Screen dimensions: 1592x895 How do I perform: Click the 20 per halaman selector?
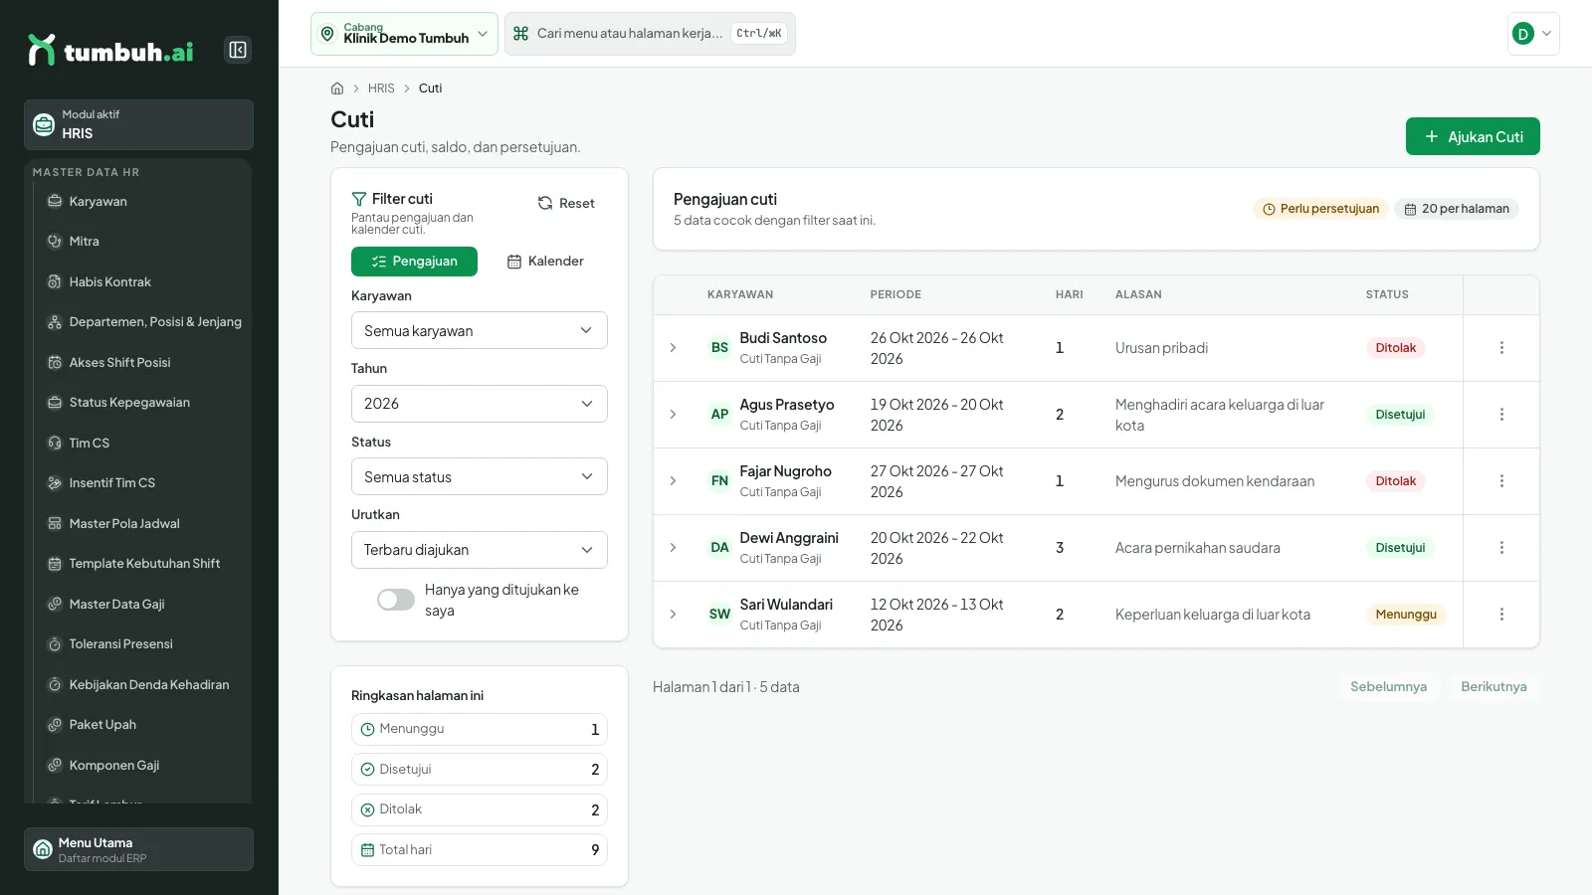tap(1457, 209)
